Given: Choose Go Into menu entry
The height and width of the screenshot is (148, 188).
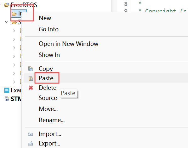Looking at the screenshot, I should click(x=48, y=29).
